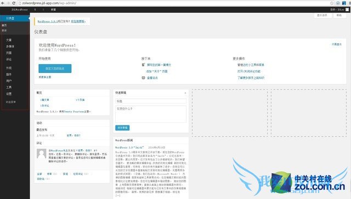
Task: Click the 1条评论 link in the 概览 box
Action: 44,105
